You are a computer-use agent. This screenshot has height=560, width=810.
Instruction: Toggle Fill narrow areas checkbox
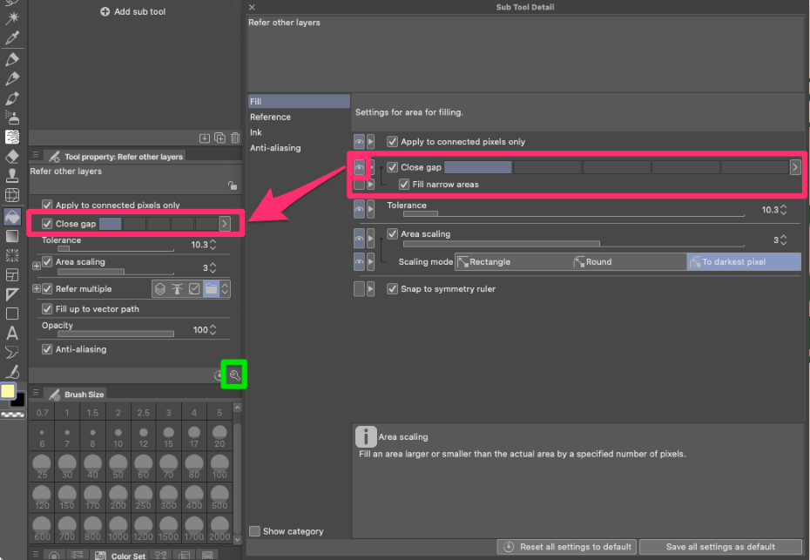click(404, 185)
